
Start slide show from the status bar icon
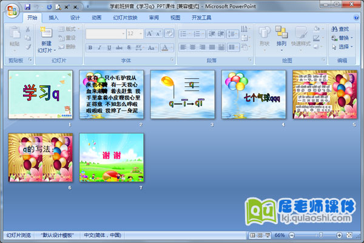point(268,235)
